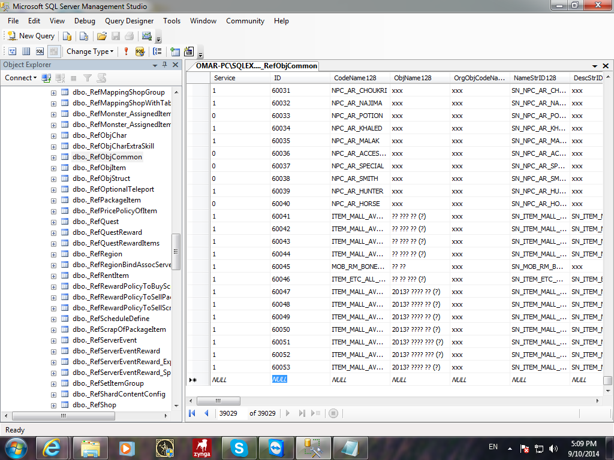Toggle the Show SQL Pane button
The image size is (614, 460).
40,52
